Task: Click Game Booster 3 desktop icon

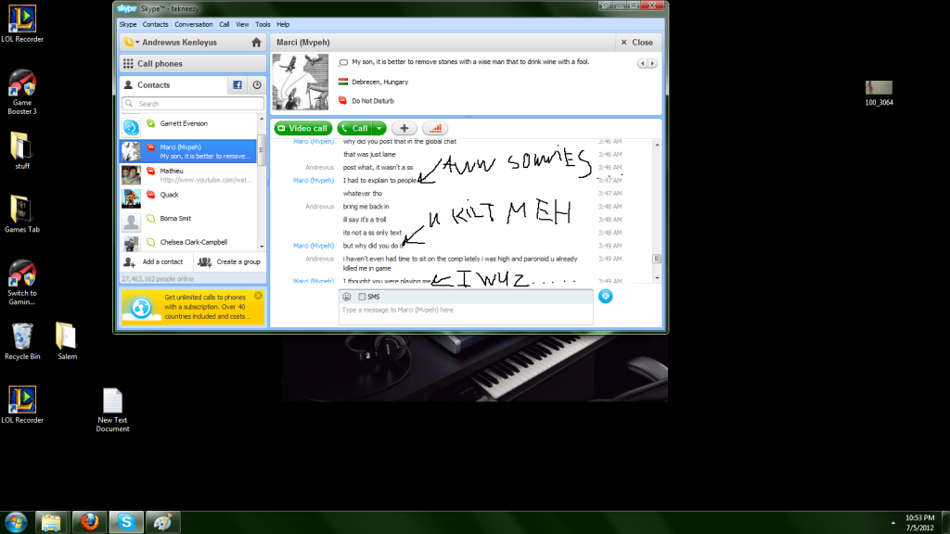Action: tap(22, 92)
